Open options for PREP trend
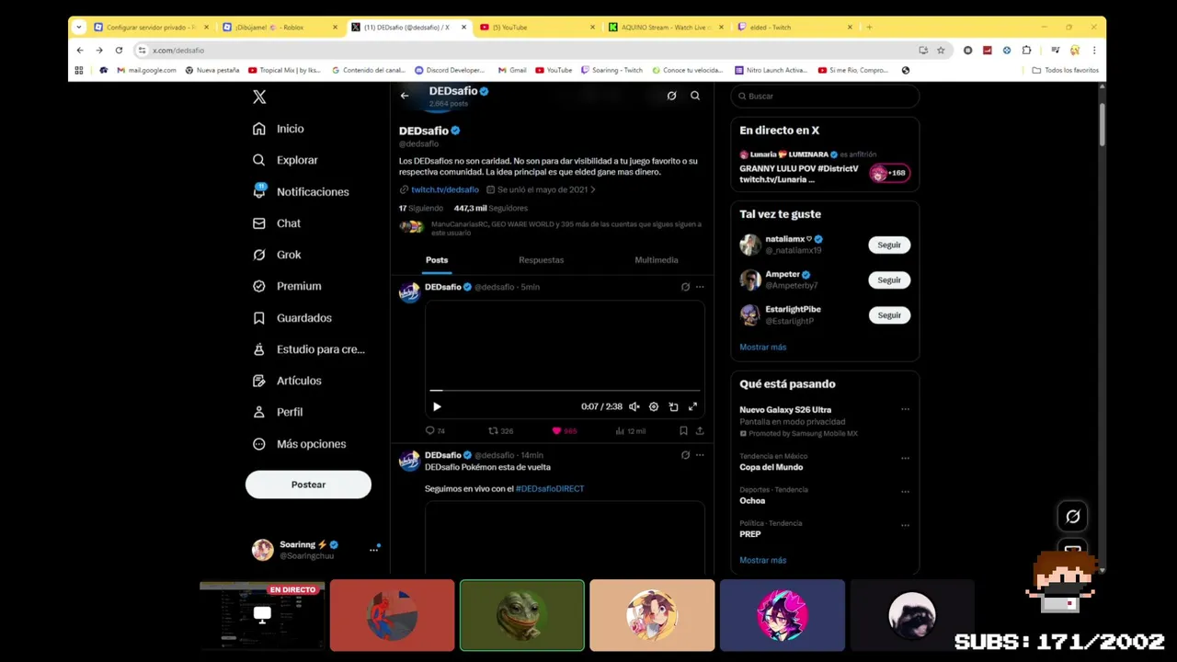Viewport: 1177px width, 662px height. pyautogui.click(x=905, y=525)
